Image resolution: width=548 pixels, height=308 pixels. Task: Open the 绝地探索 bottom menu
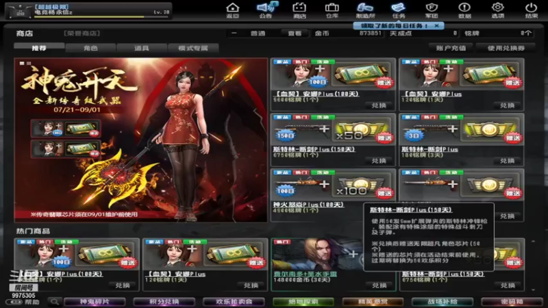pos(303,301)
